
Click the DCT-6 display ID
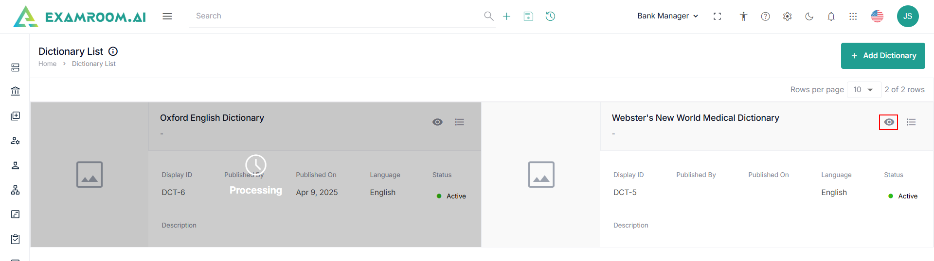point(173,193)
